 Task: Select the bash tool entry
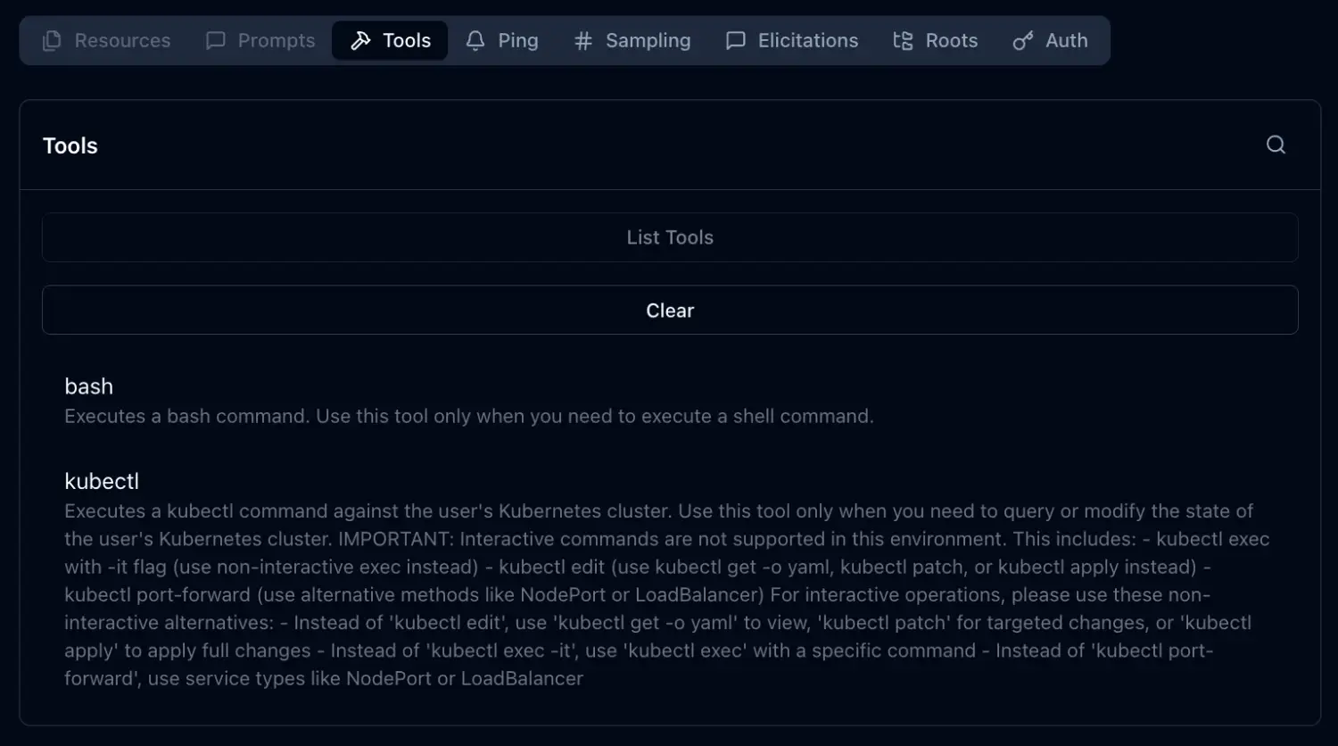89,386
